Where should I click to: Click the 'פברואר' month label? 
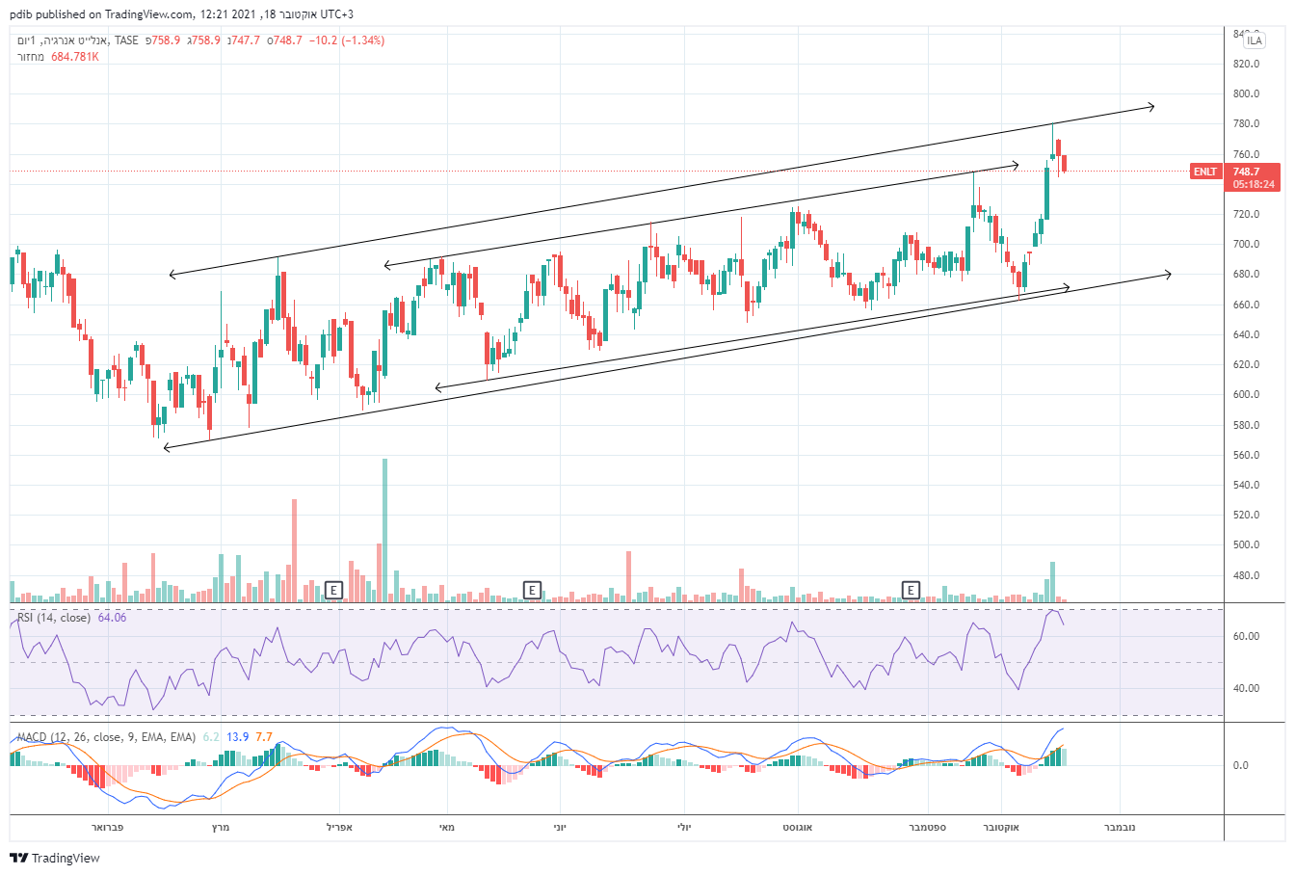(x=107, y=827)
